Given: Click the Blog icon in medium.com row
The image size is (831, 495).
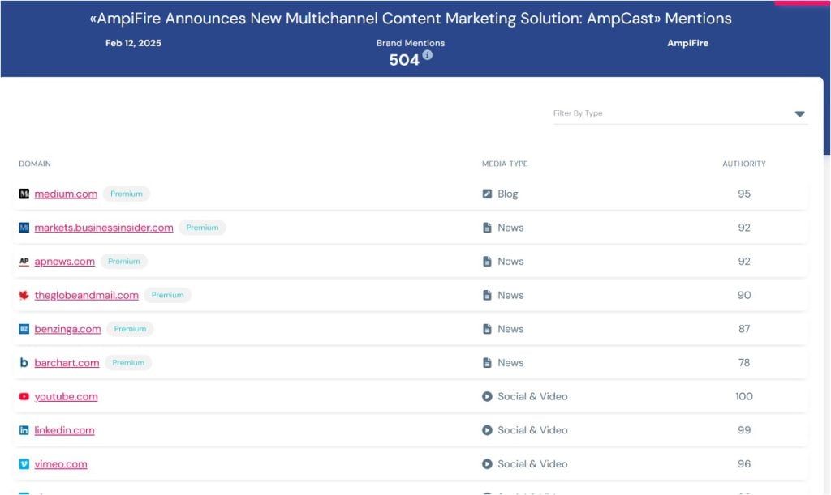Looking at the screenshot, I should coord(487,194).
